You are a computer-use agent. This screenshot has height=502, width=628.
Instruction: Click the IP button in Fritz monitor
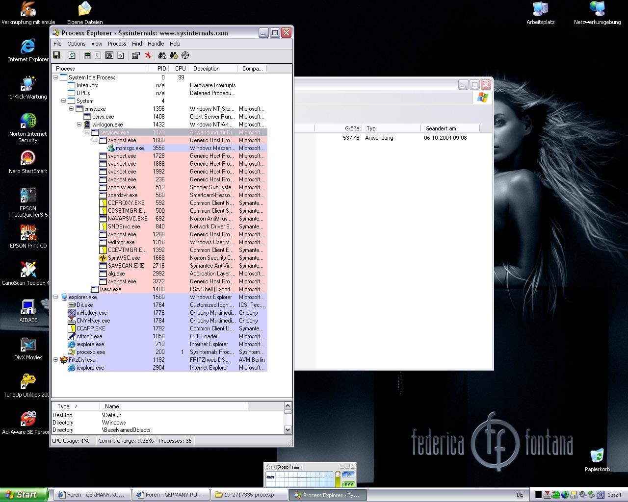click(348, 475)
